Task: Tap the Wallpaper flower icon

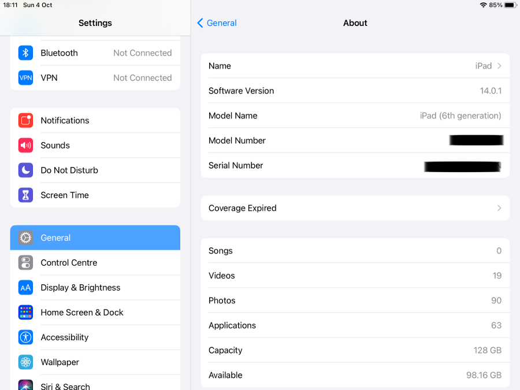Action: 25,362
